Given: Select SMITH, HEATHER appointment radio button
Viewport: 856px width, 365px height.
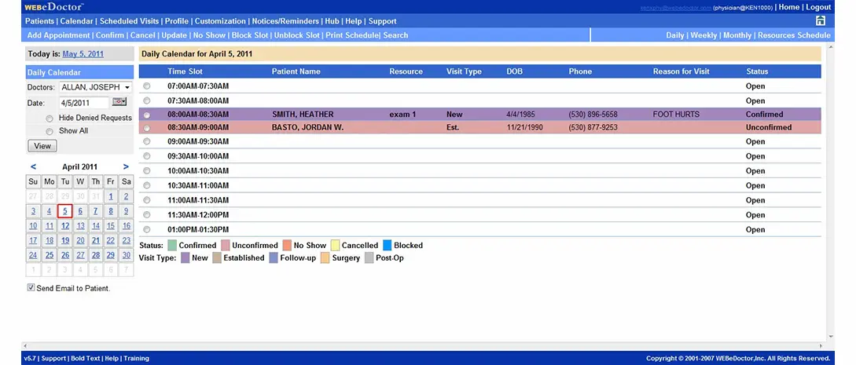Looking at the screenshot, I should pyautogui.click(x=146, y=115).
